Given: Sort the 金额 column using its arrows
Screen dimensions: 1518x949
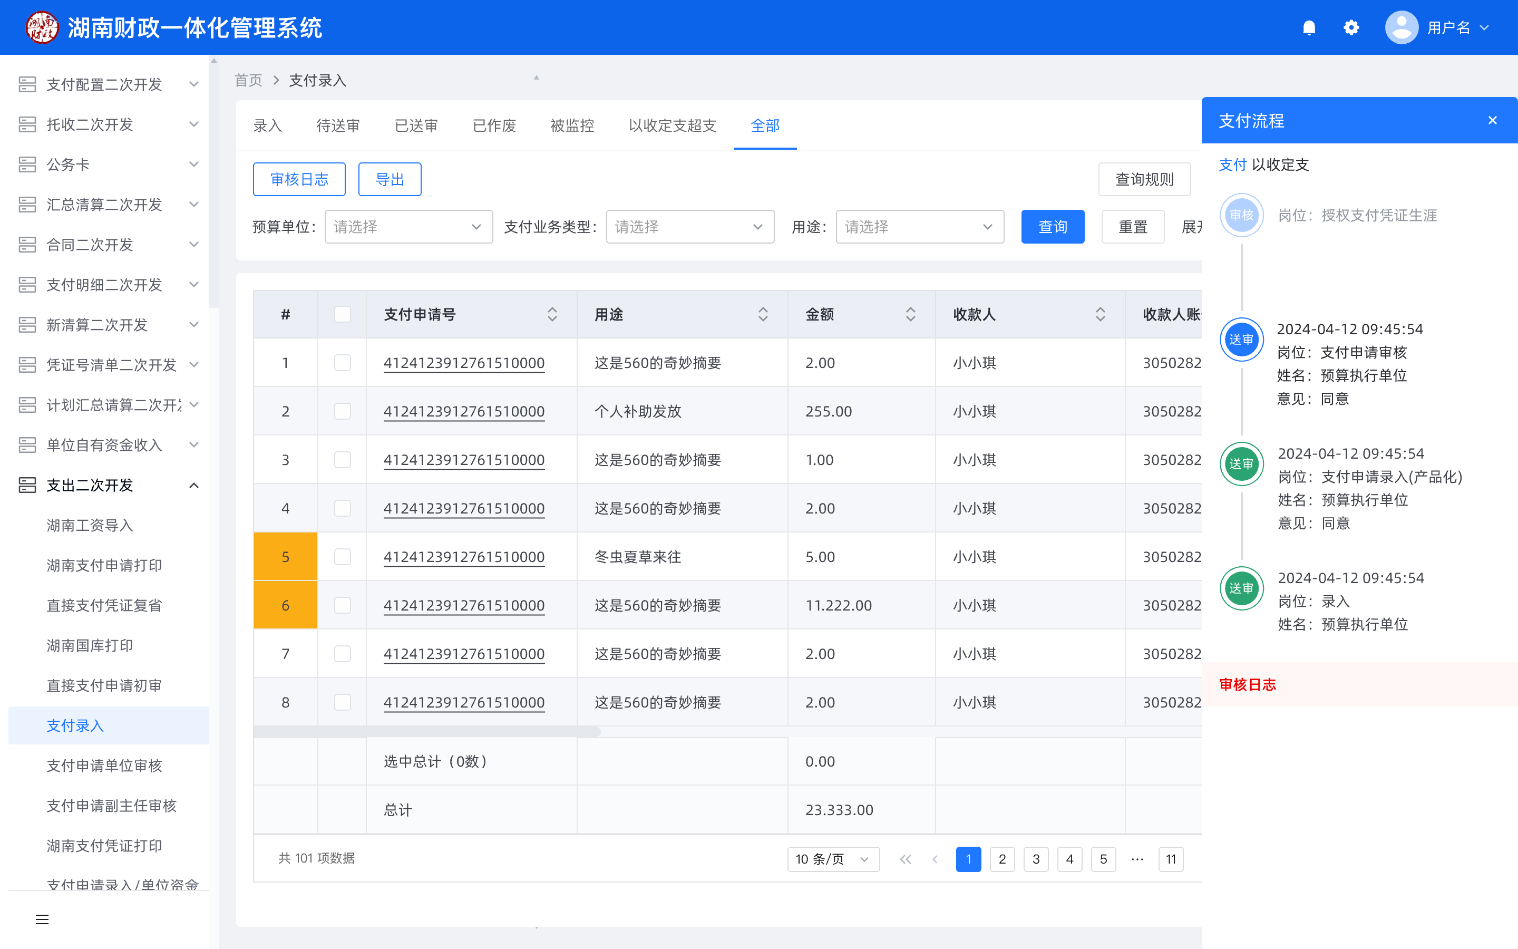Looking at the screenshot, I should 910,314.
